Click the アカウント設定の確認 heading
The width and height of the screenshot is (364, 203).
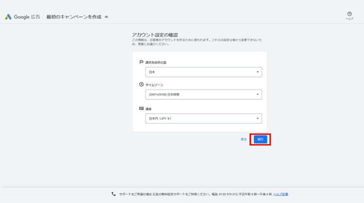tap(155, 35)
